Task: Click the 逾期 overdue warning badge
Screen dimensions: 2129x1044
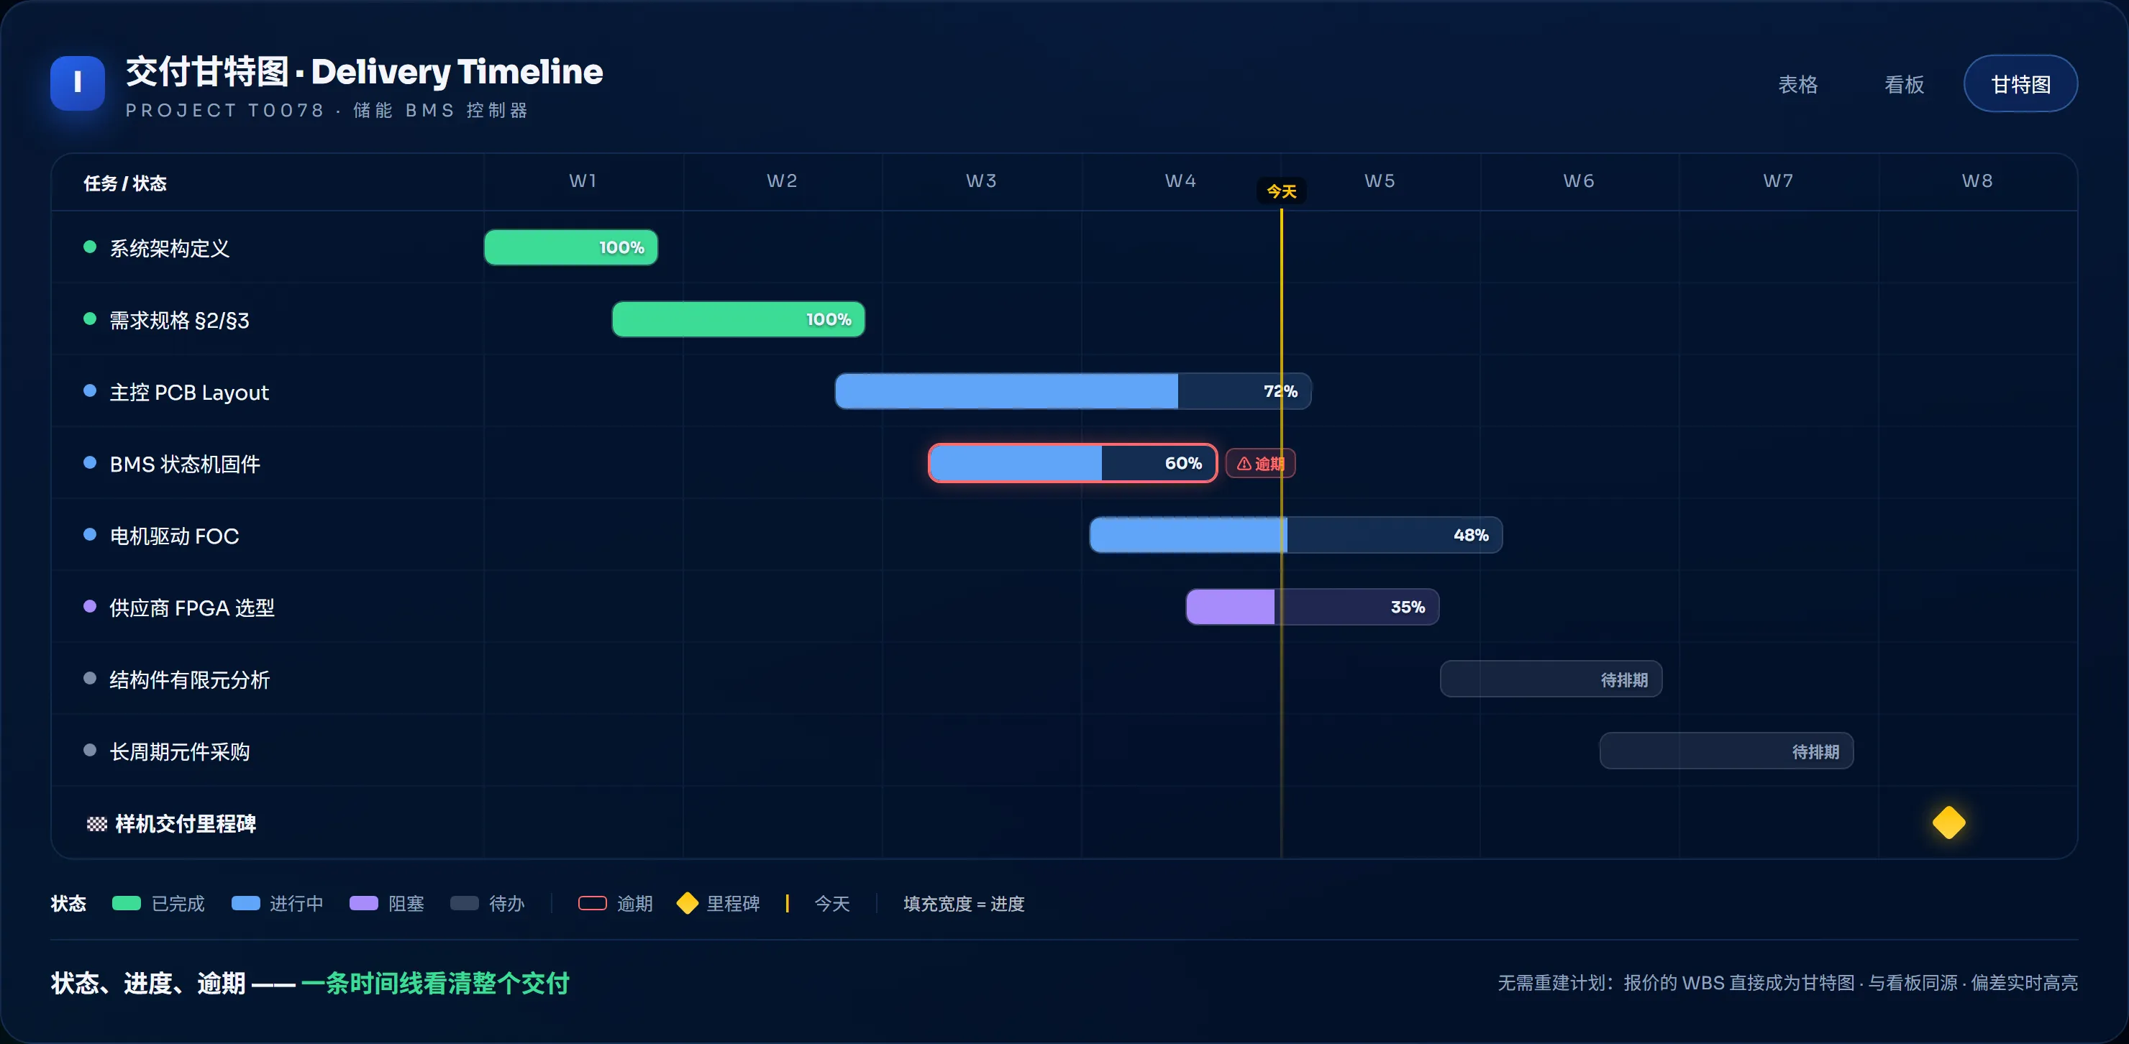Action: pyautogui.click(x=1259, y=463)
